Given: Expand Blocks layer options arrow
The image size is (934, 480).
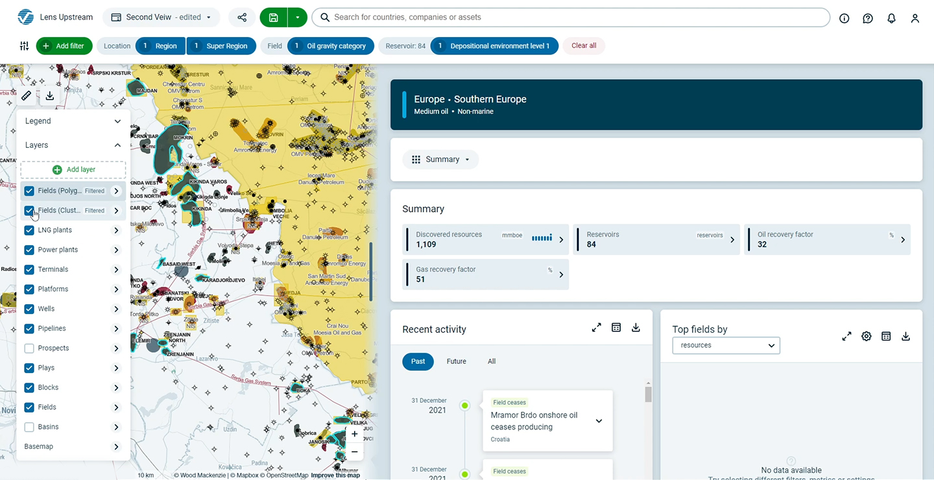Looking at the screenshot, I should point(116,387).
